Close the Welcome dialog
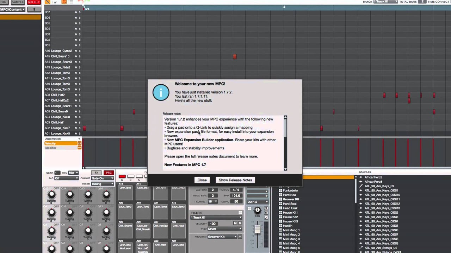This screenshot has width=451, height=253. [x=202, y=180]
